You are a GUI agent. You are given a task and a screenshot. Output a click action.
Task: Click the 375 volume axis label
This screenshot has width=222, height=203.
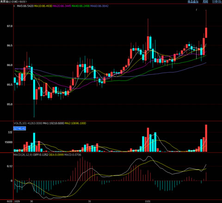point(10,133)
